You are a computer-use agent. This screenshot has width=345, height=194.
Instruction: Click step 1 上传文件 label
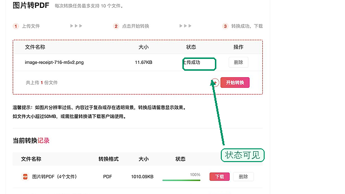point(31,26)
